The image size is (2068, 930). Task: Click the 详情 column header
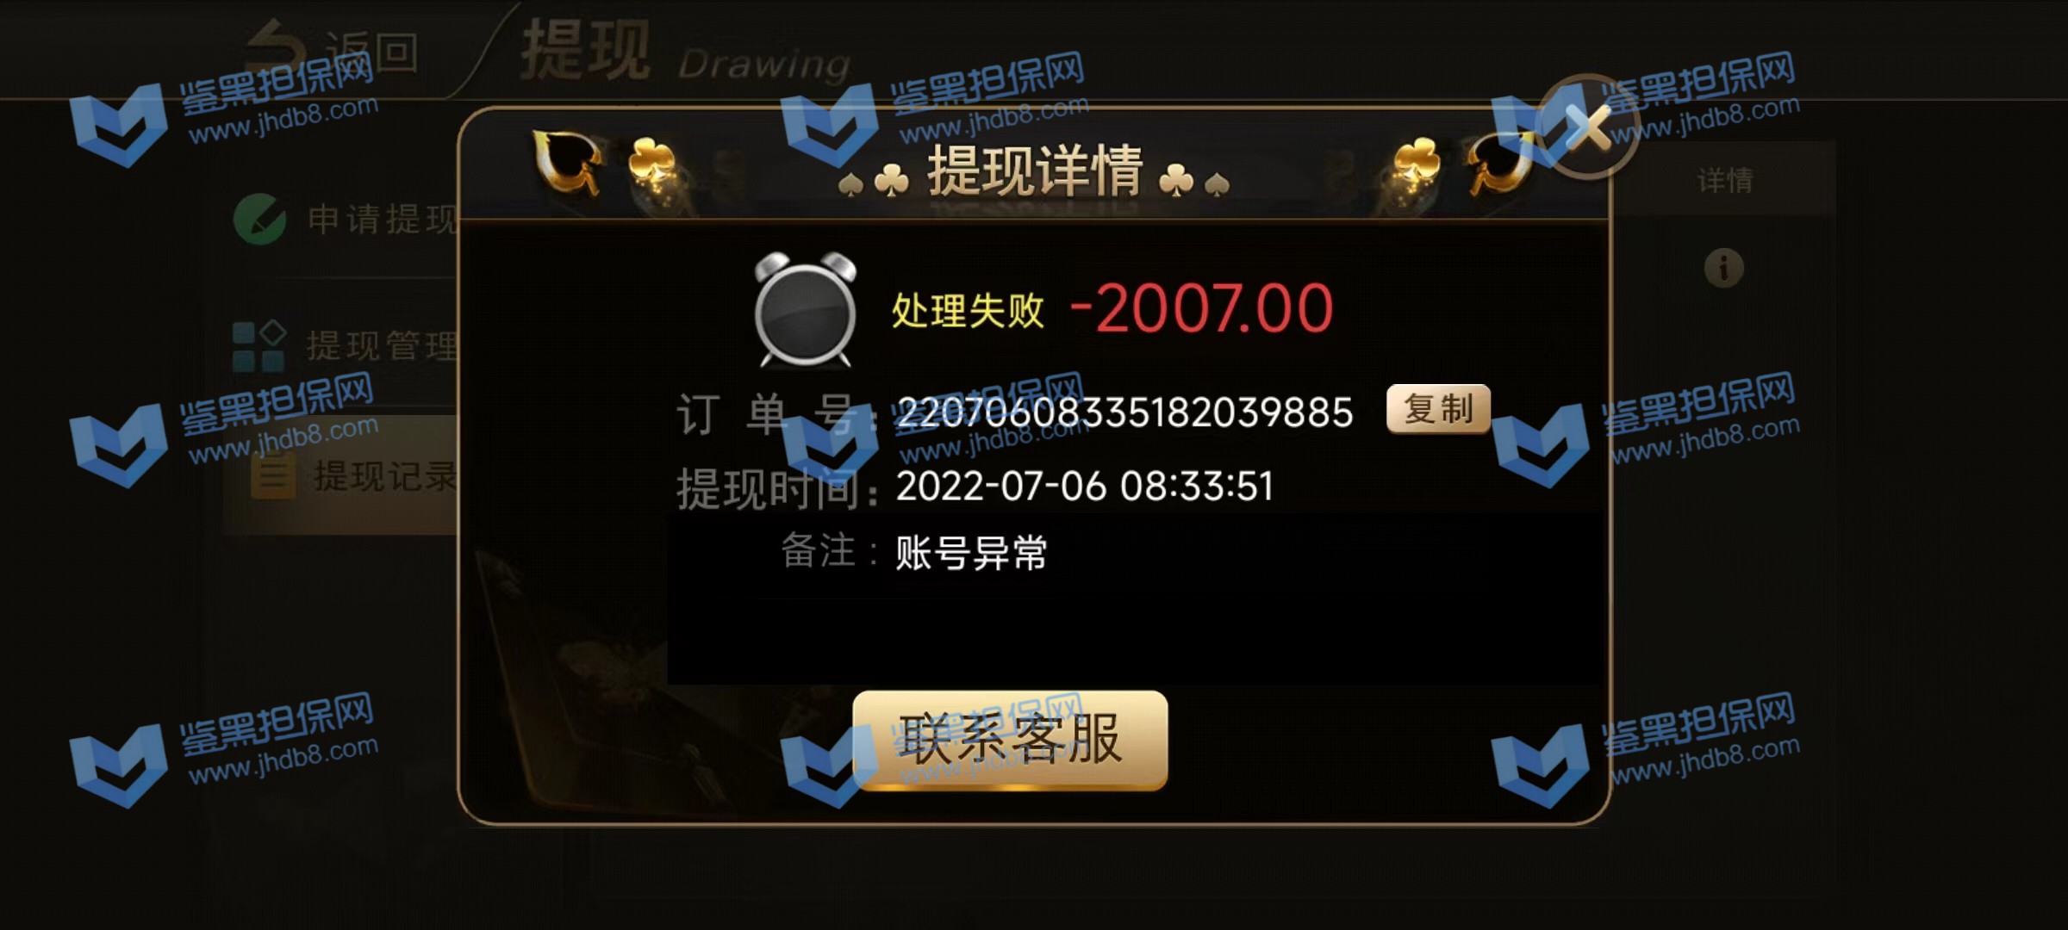[1724, 181]
